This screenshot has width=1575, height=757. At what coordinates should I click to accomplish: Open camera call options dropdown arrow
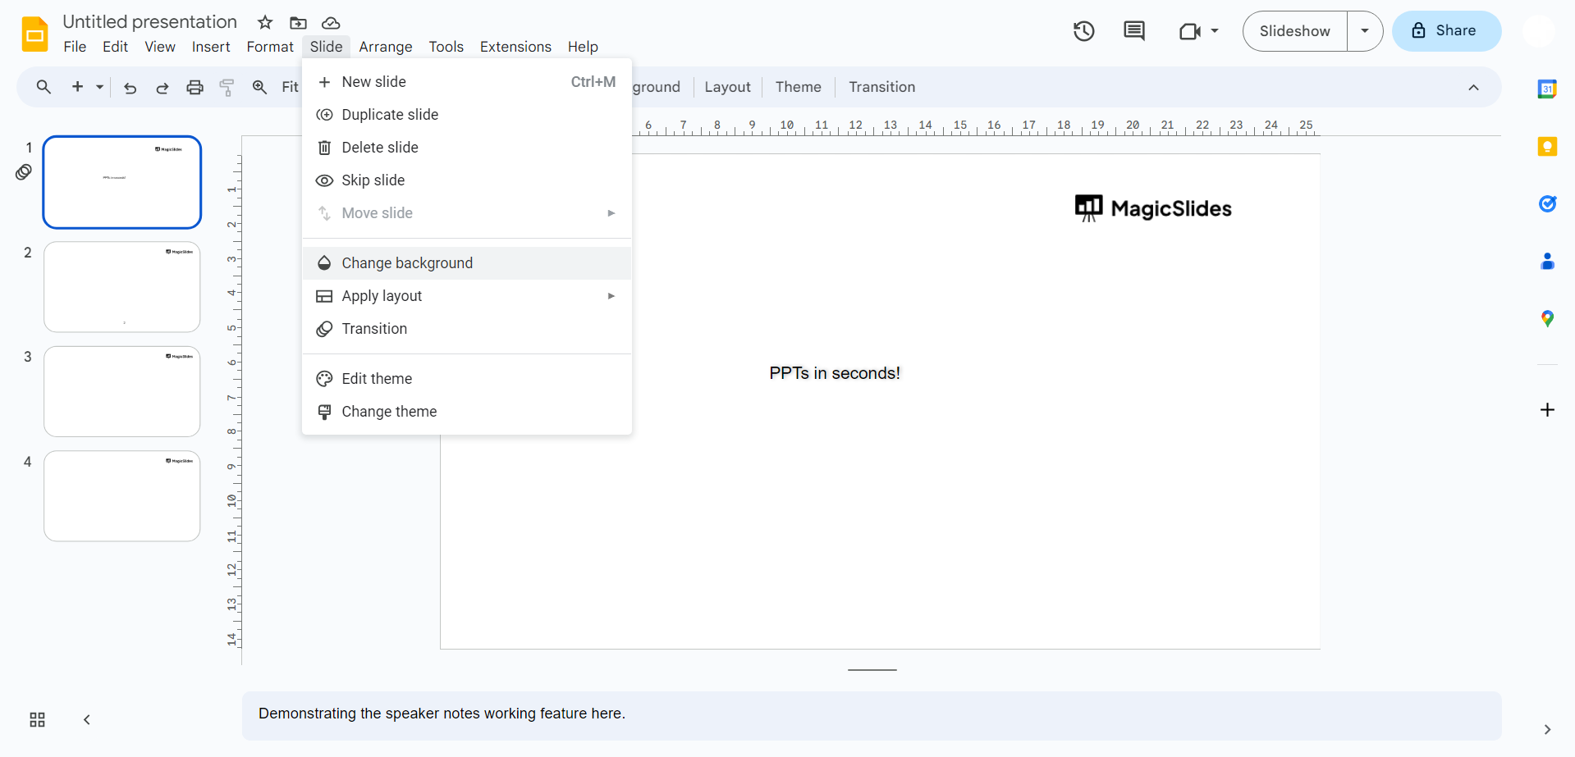[x=1215, y=31]
